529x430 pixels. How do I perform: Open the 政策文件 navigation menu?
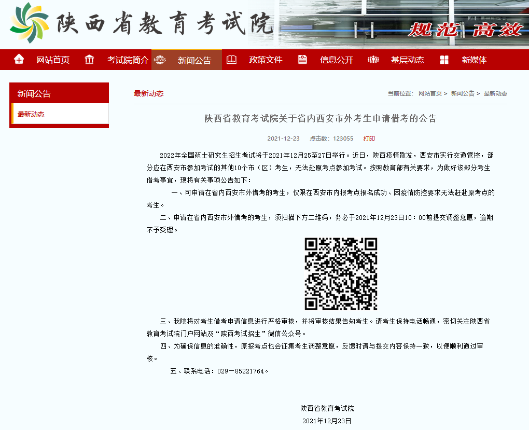tap(266, 59)
